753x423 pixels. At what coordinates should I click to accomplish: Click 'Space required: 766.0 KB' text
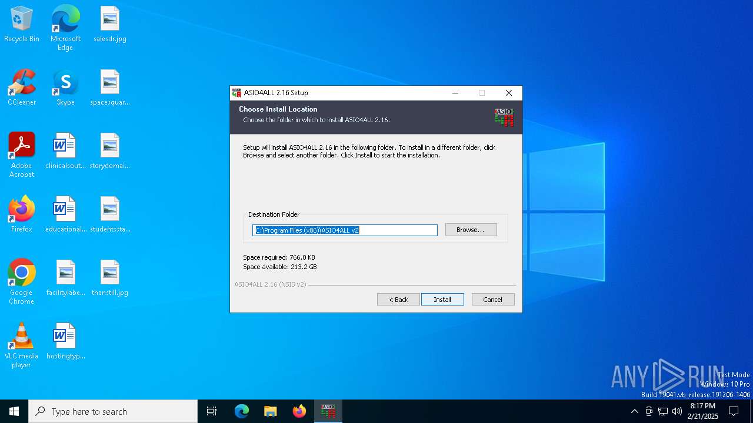click(x=279, y=257)
